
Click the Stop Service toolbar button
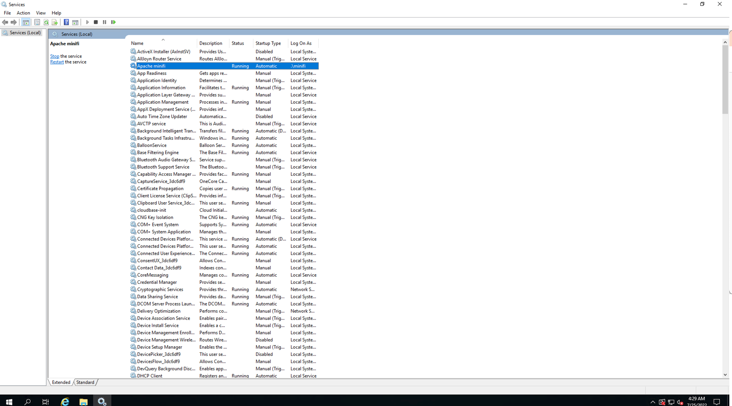(96, 22)
